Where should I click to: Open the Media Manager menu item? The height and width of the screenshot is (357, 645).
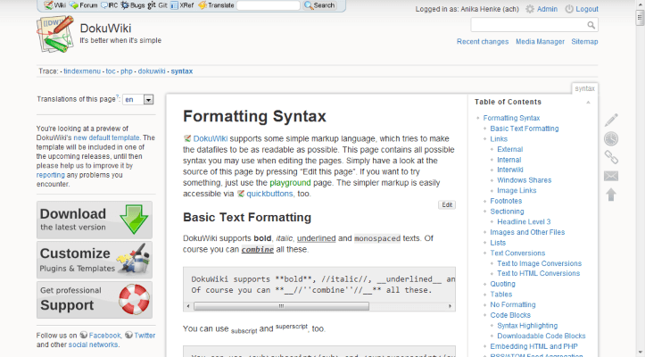[x=540, y=42]
